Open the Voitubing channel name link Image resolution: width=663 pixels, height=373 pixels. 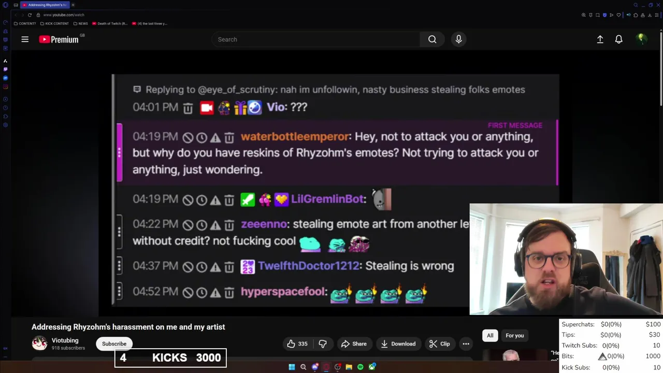[65, 340]
